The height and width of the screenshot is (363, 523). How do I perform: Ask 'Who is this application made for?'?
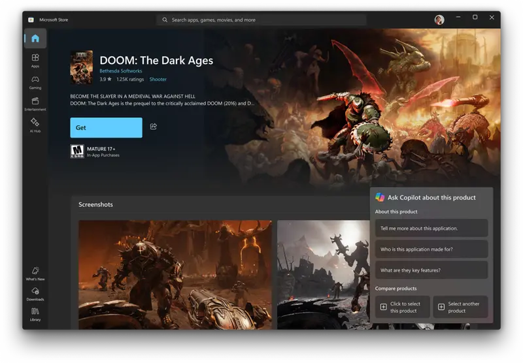coord(431,249)
